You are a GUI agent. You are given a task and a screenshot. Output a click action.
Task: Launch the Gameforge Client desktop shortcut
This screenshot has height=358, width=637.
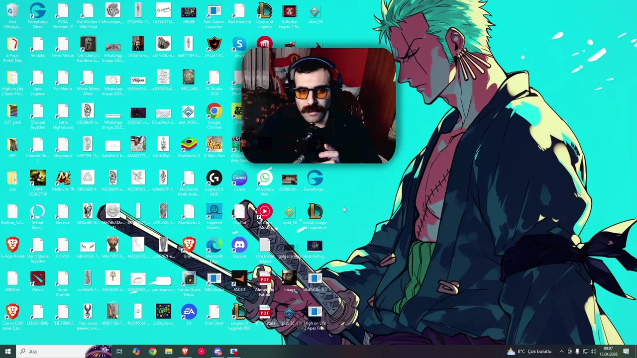pos(38,16)
